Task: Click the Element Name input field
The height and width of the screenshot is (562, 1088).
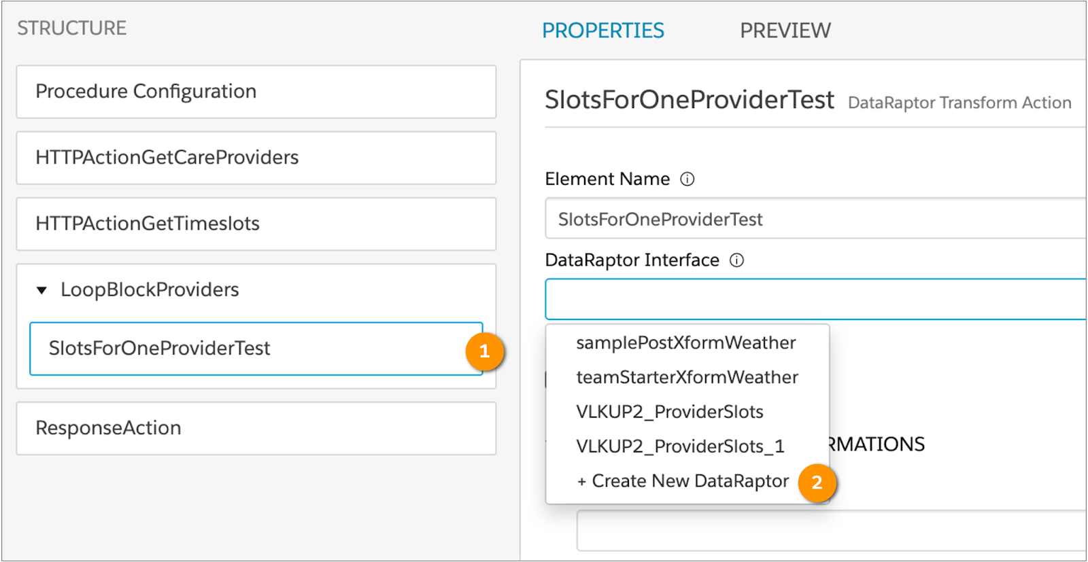Action: tap(815, 219)
